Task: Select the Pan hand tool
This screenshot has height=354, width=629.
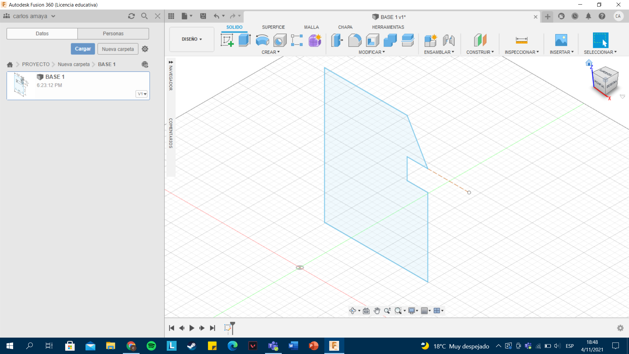Action: point(377,311)
